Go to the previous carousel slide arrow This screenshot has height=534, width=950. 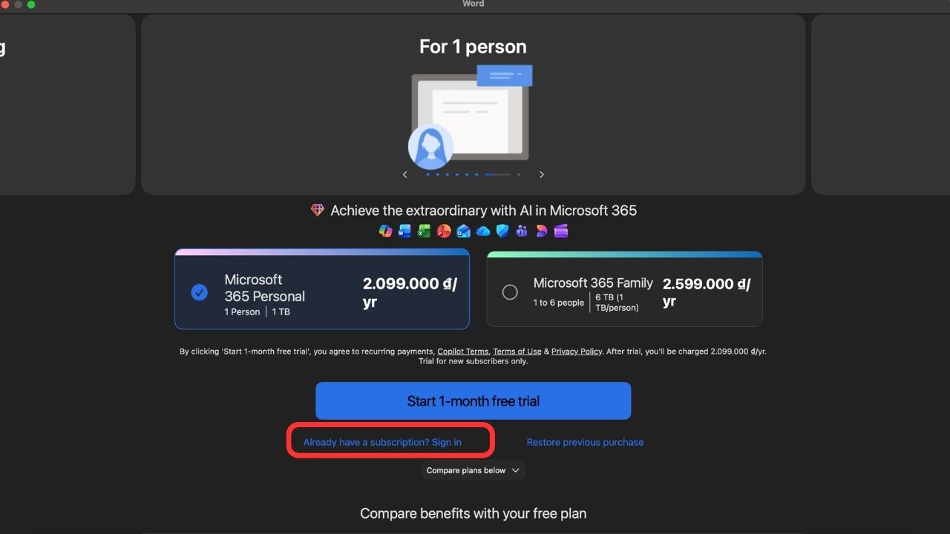click(x=404, y=174)
